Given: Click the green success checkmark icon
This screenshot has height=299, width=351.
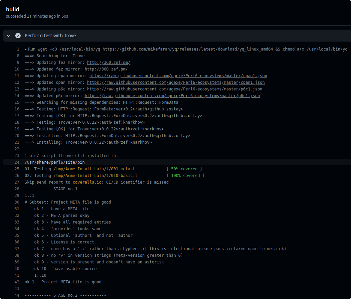Looking at the screenshot, I should click(x=18, y=36).
